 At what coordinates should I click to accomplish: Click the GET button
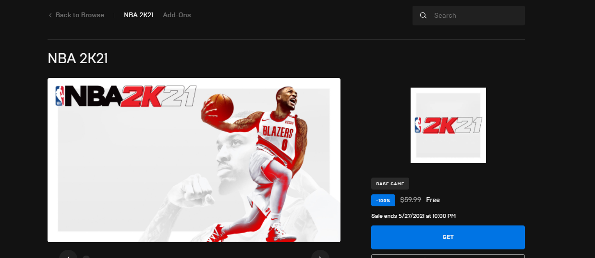point(448,237)
